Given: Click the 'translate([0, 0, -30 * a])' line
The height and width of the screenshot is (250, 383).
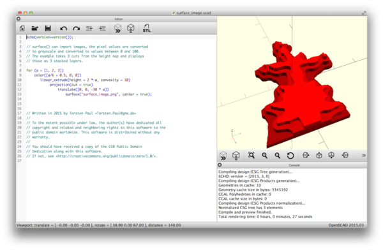Looking at the screenshot, I should coord(83,89).
